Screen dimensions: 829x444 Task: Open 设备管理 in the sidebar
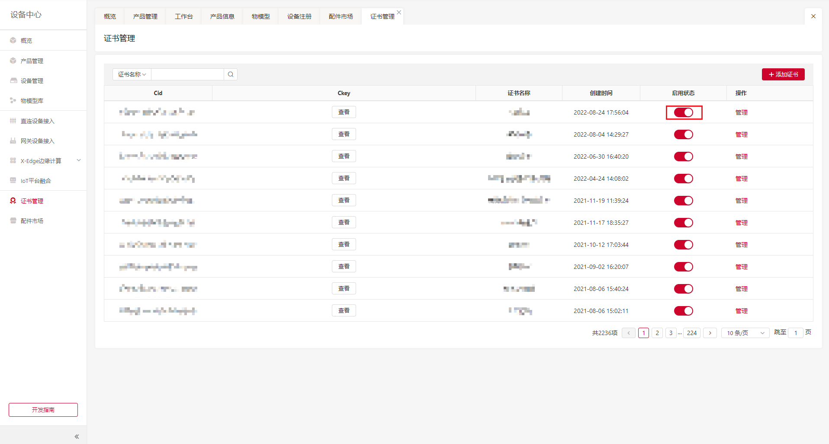pyautogui.click(x=32, y=81)
